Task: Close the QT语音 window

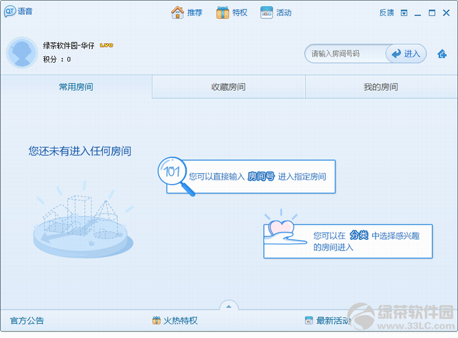Action: tap(446, 13)
